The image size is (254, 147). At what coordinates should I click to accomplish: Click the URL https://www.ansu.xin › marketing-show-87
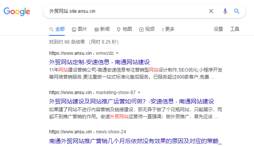point(92,93)
